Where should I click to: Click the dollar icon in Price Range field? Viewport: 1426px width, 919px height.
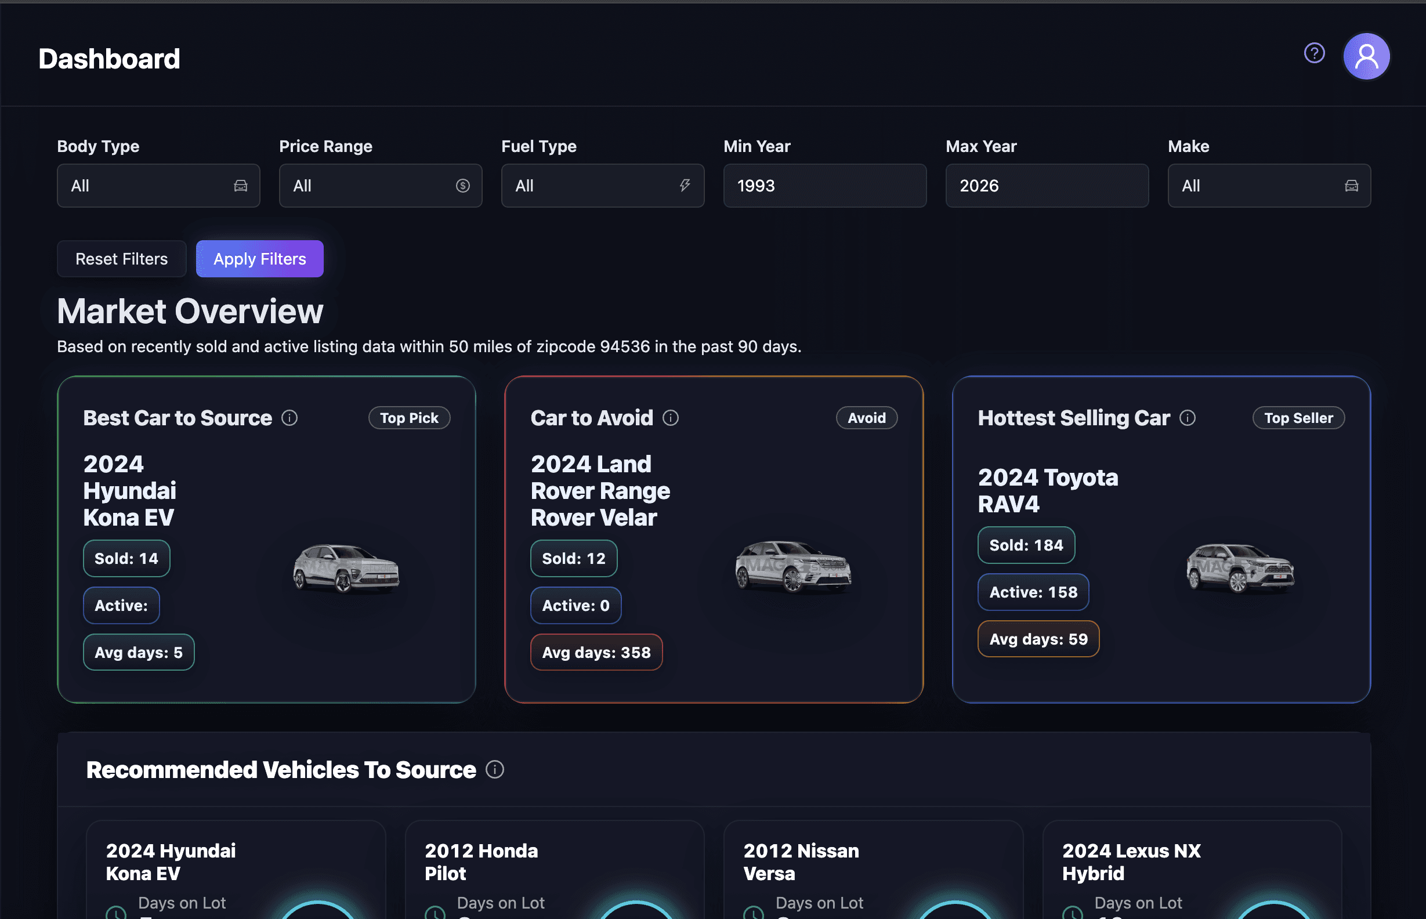click(x=462, y=186)
